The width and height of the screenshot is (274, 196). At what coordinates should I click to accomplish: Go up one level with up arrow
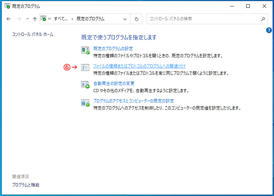[x=35, y=19]
